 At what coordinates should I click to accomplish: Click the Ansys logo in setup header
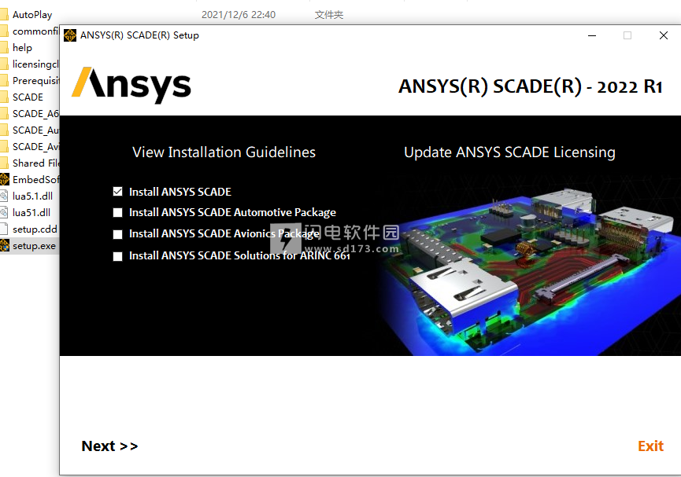point(131,85)
